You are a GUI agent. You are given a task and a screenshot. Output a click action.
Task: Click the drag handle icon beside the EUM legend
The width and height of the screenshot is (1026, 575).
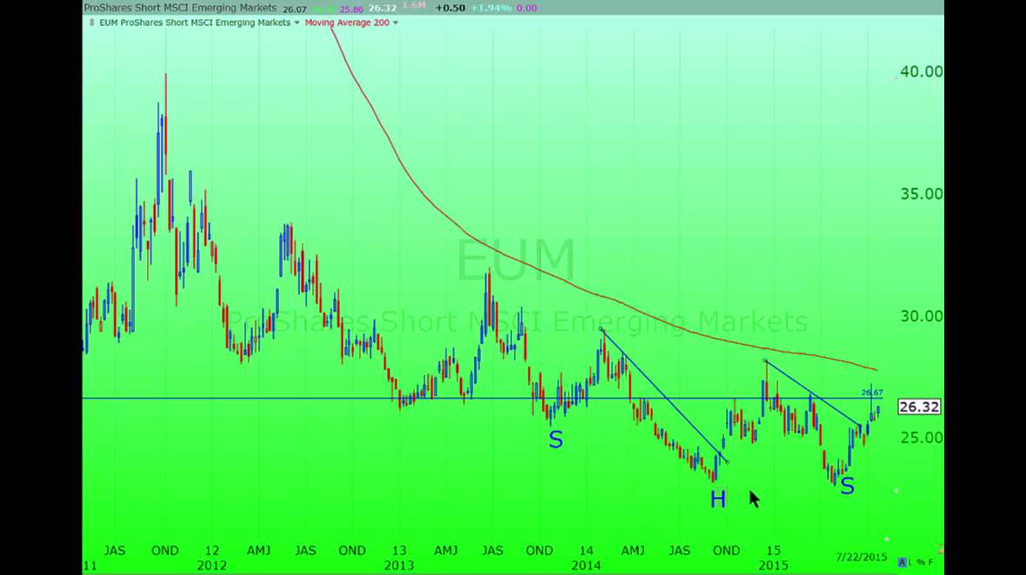click(x=91, y=23)
